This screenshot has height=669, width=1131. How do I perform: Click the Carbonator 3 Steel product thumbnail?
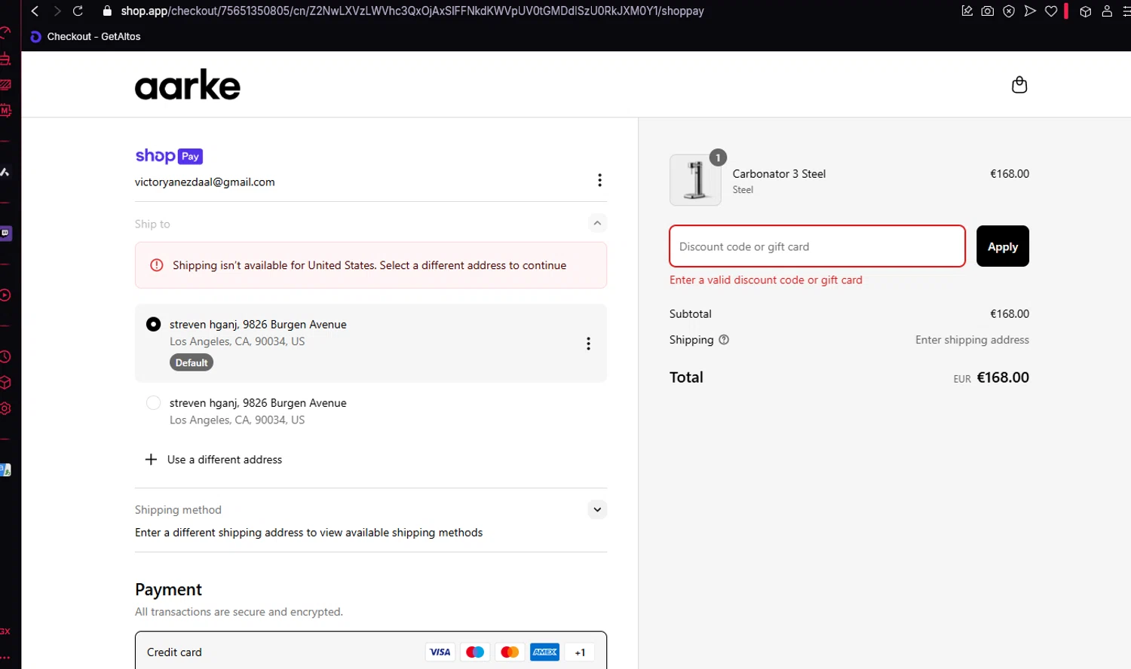[695, 180]
